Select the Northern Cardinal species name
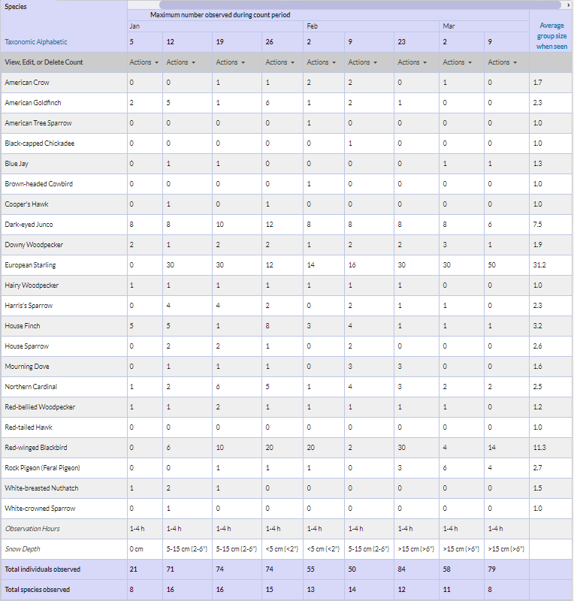Image resolution: width=574 pixels, height=601 pixels. pos(31,387)
